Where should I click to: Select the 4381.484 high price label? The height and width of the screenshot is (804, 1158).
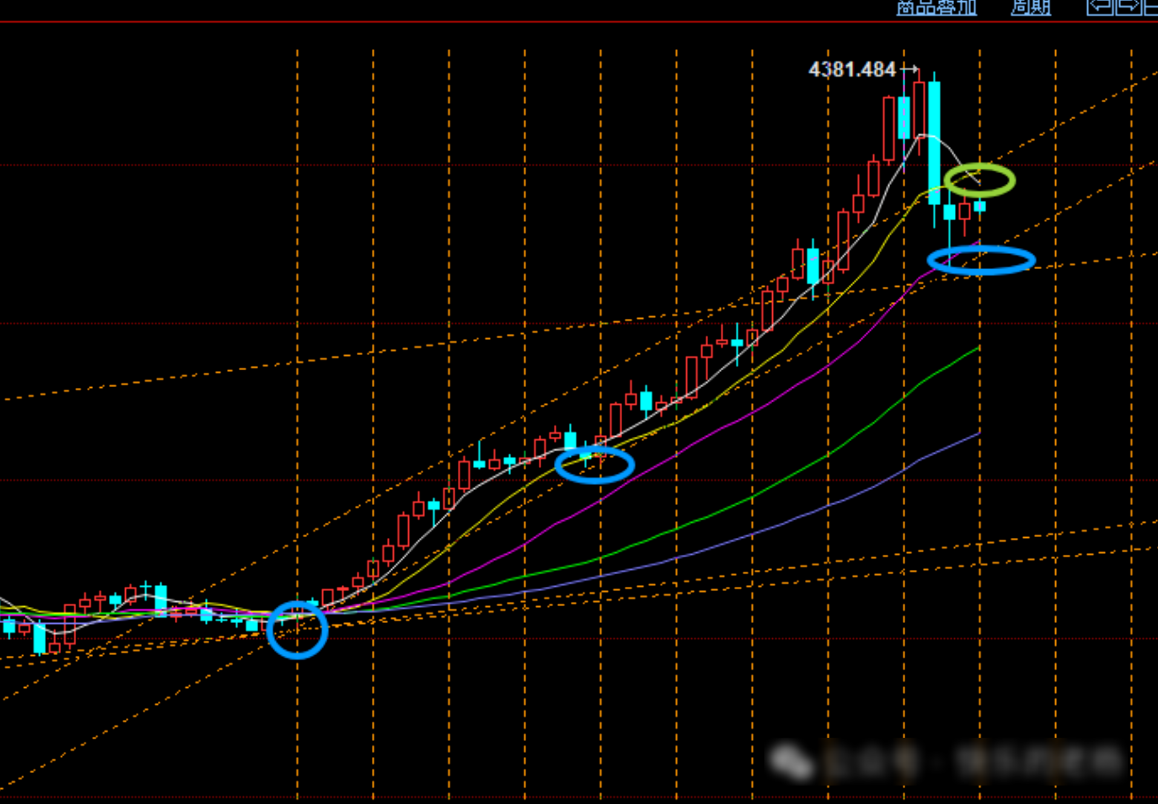851,70
